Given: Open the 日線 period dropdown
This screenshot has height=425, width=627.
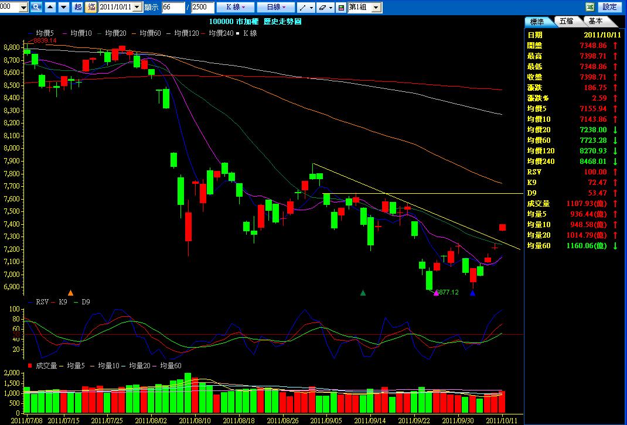Looking at the screenshot, I should (x=275, y=7).
